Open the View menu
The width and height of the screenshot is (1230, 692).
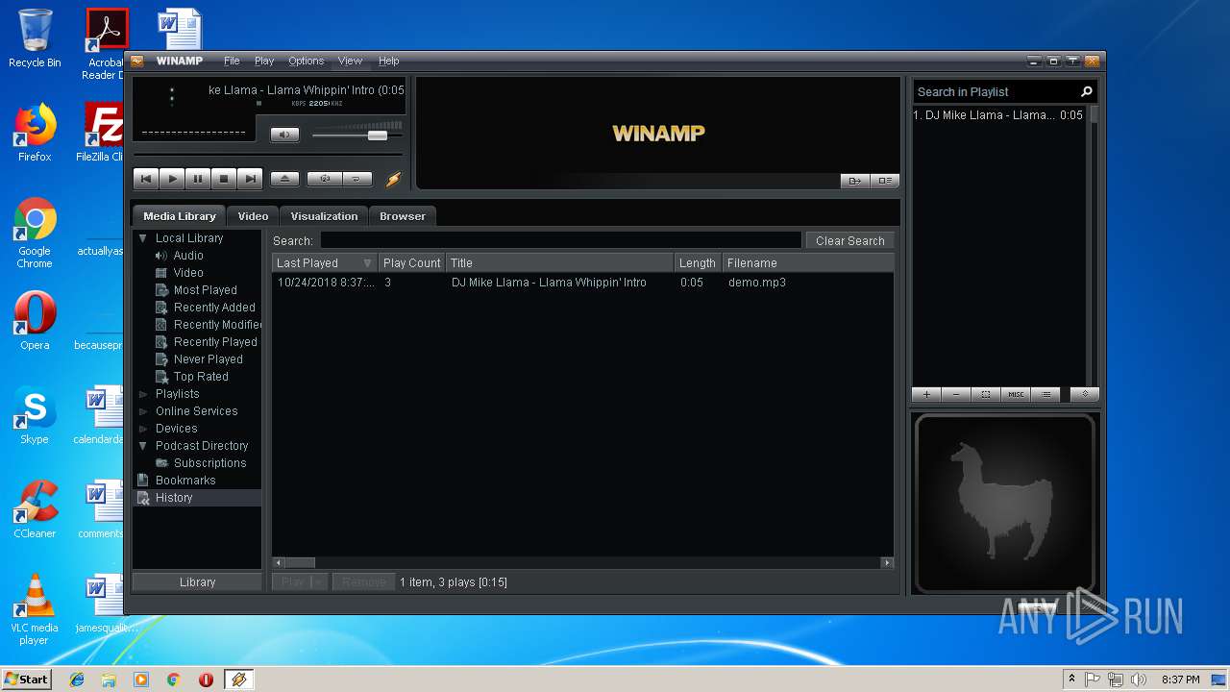350,61
